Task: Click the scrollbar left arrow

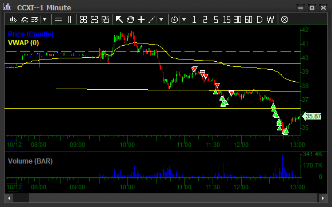Action: pos(9,198)
